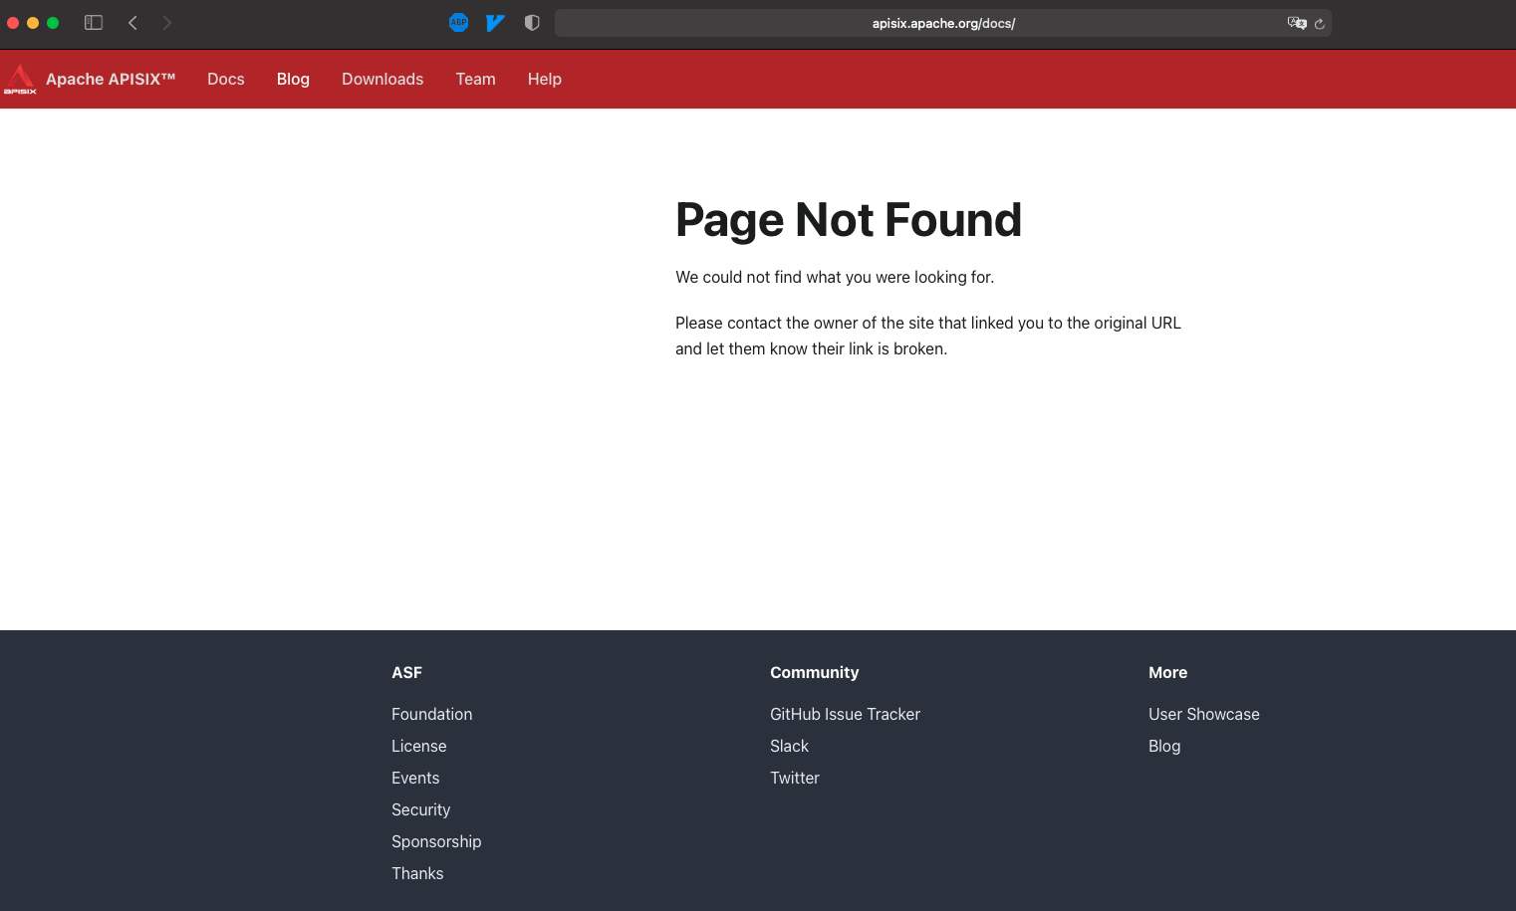The height and width of the screenshot is (911, 1516).
Task: Open the Docs menu item
Action: (226, 79)
